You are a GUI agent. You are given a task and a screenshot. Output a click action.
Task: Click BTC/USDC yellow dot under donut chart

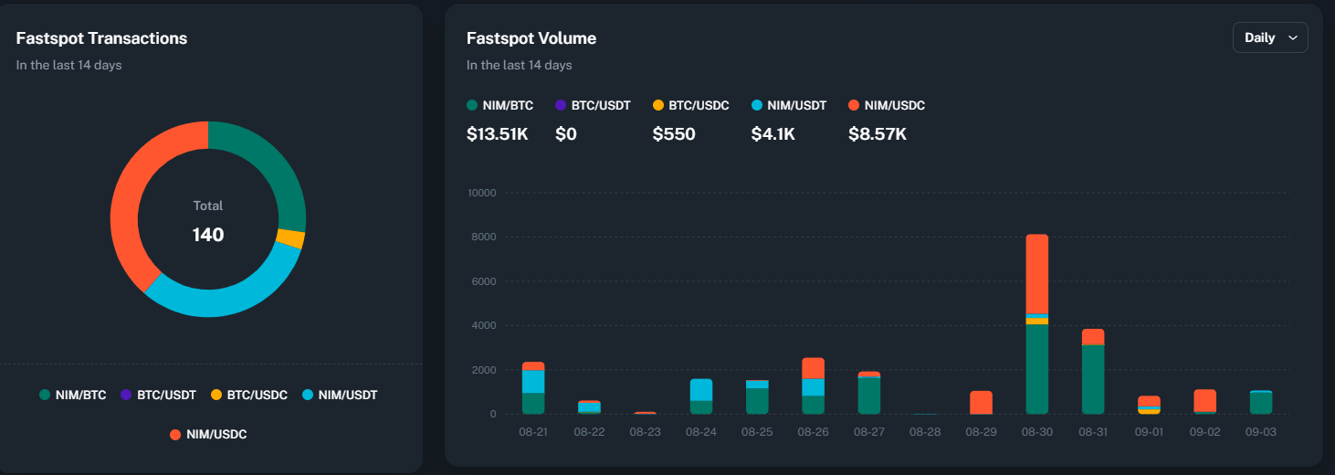point(216,396)
